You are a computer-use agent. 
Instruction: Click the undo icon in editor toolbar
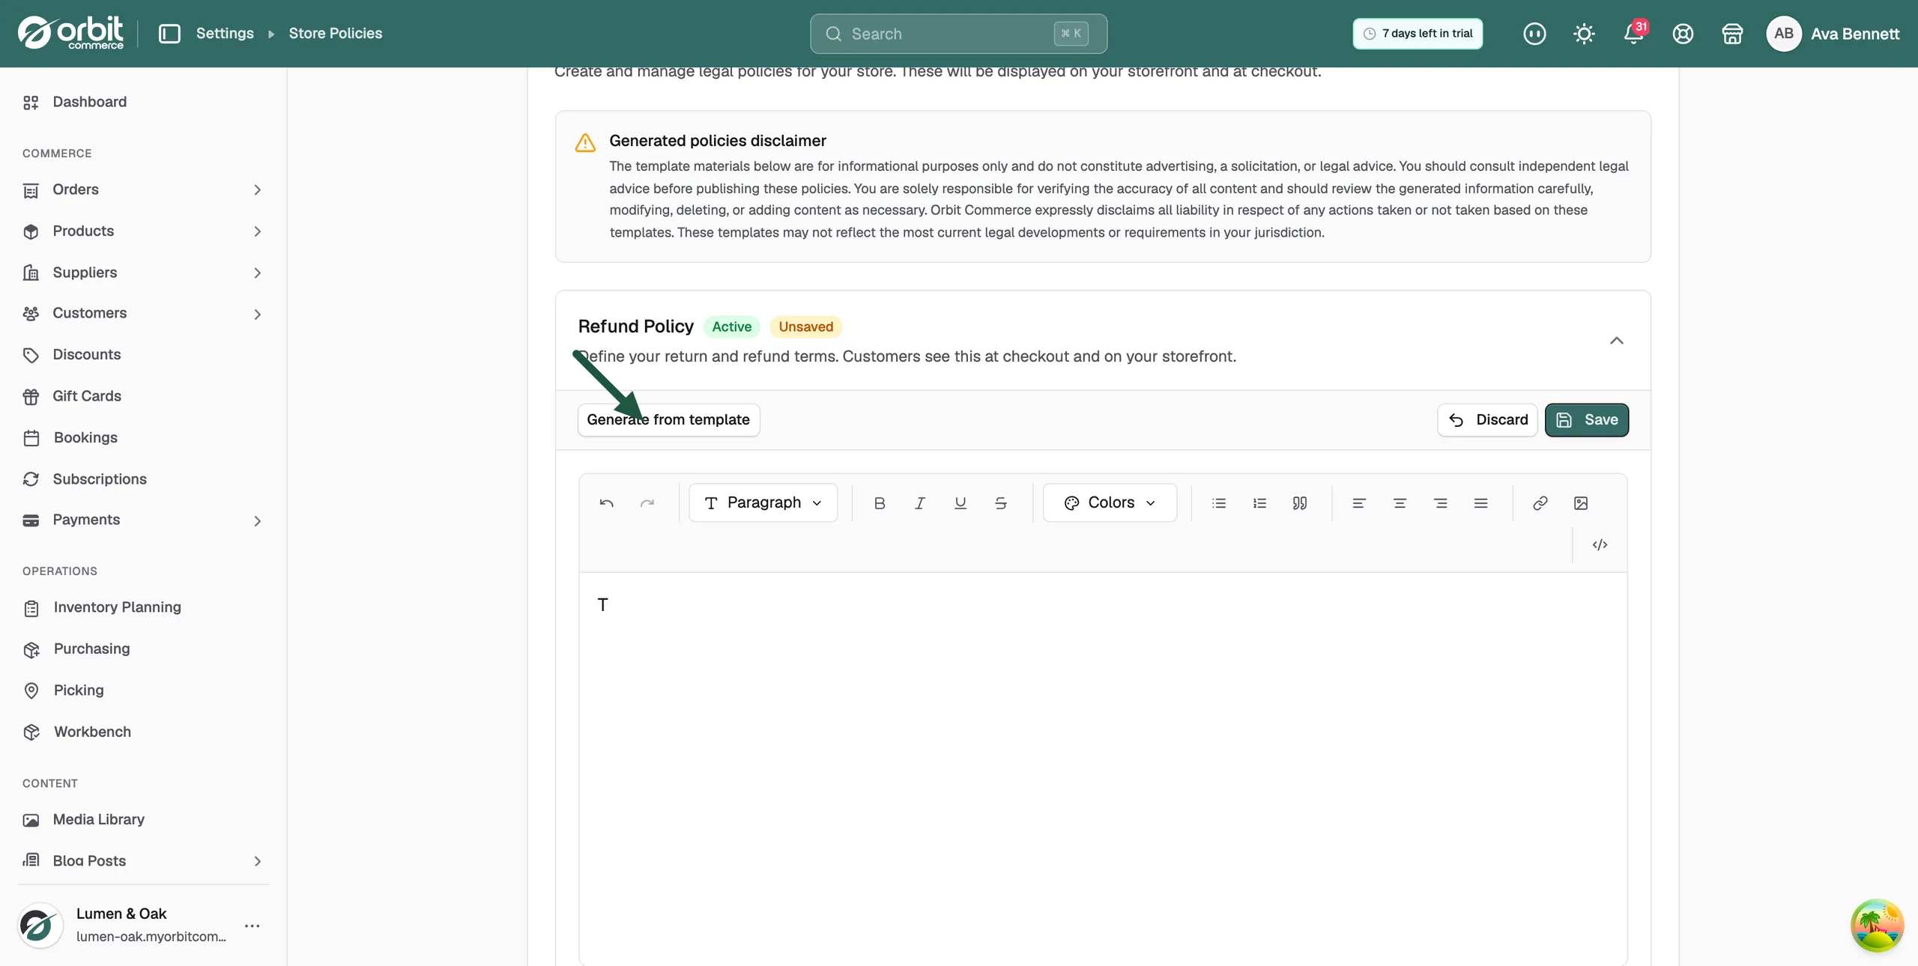coord(606,503)
